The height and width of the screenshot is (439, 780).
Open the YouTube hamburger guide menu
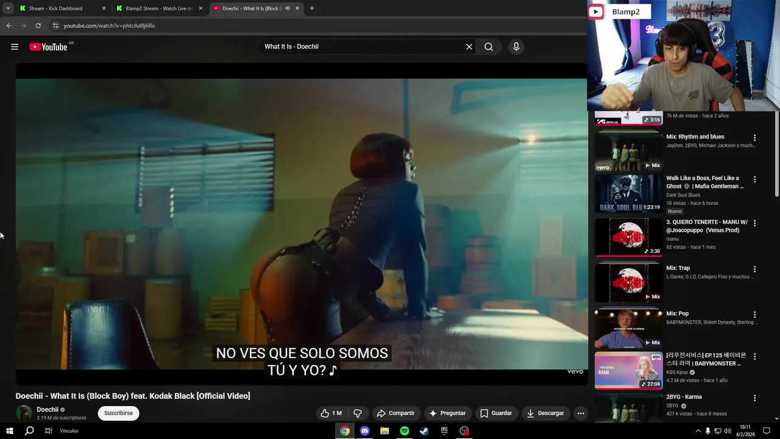[x=15, y=47]
